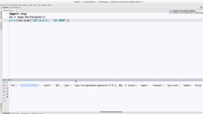Open the Refactor menu

[x=26, y=5]
